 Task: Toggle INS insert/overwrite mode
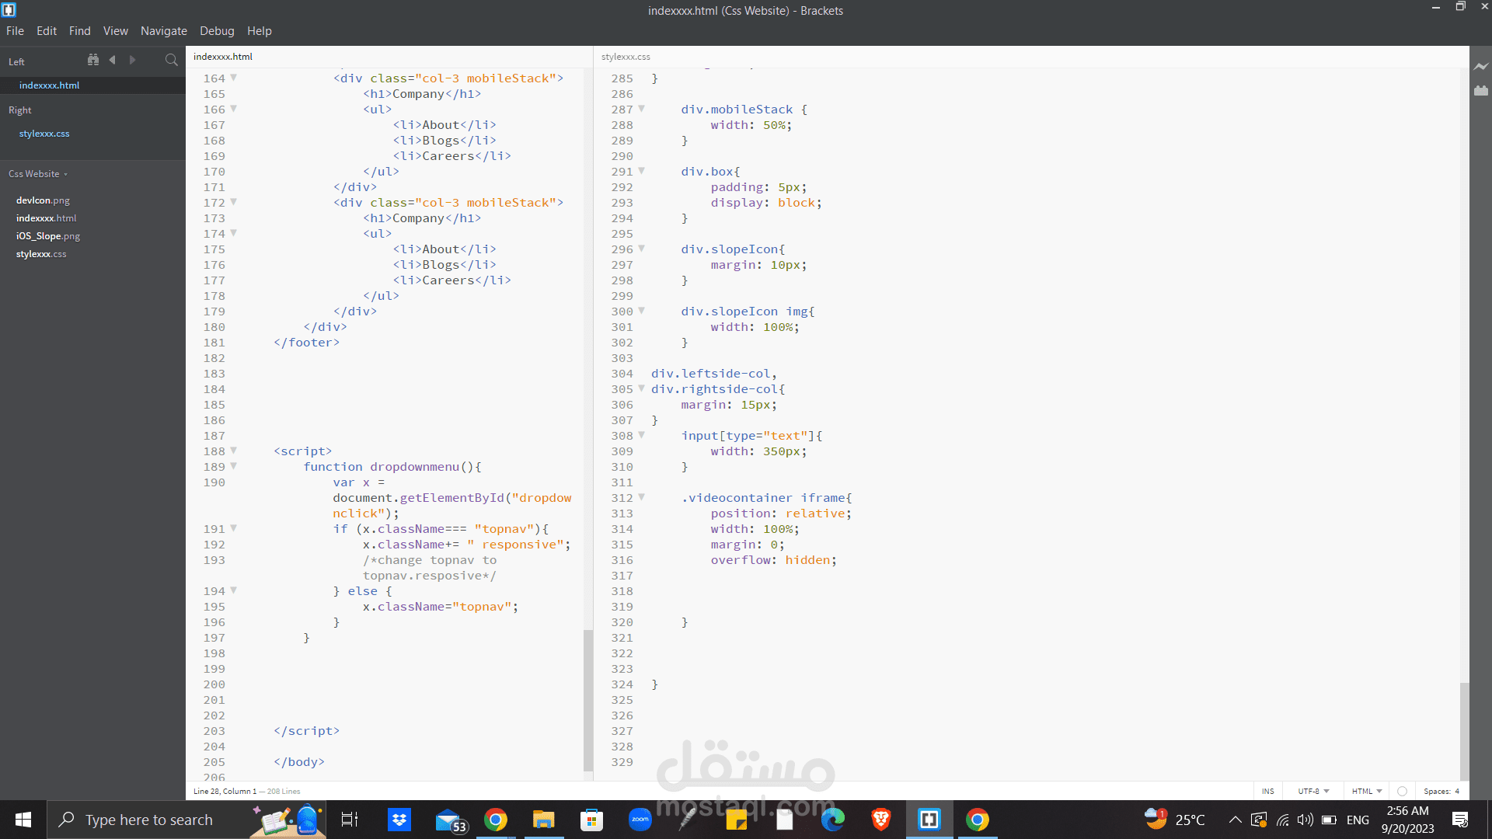pyautogui.click(x=1267, y=791)
